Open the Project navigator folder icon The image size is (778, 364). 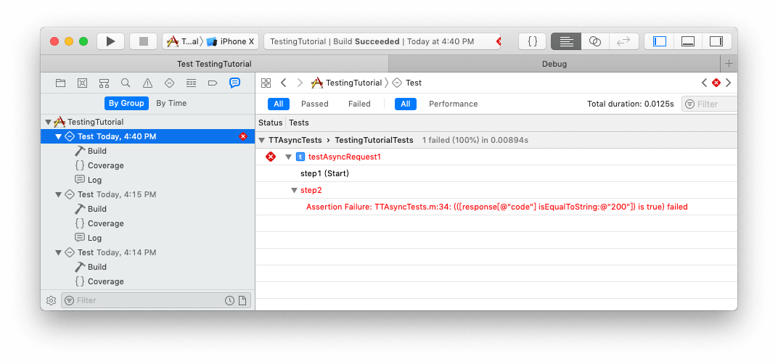click(x=60, y=83)
